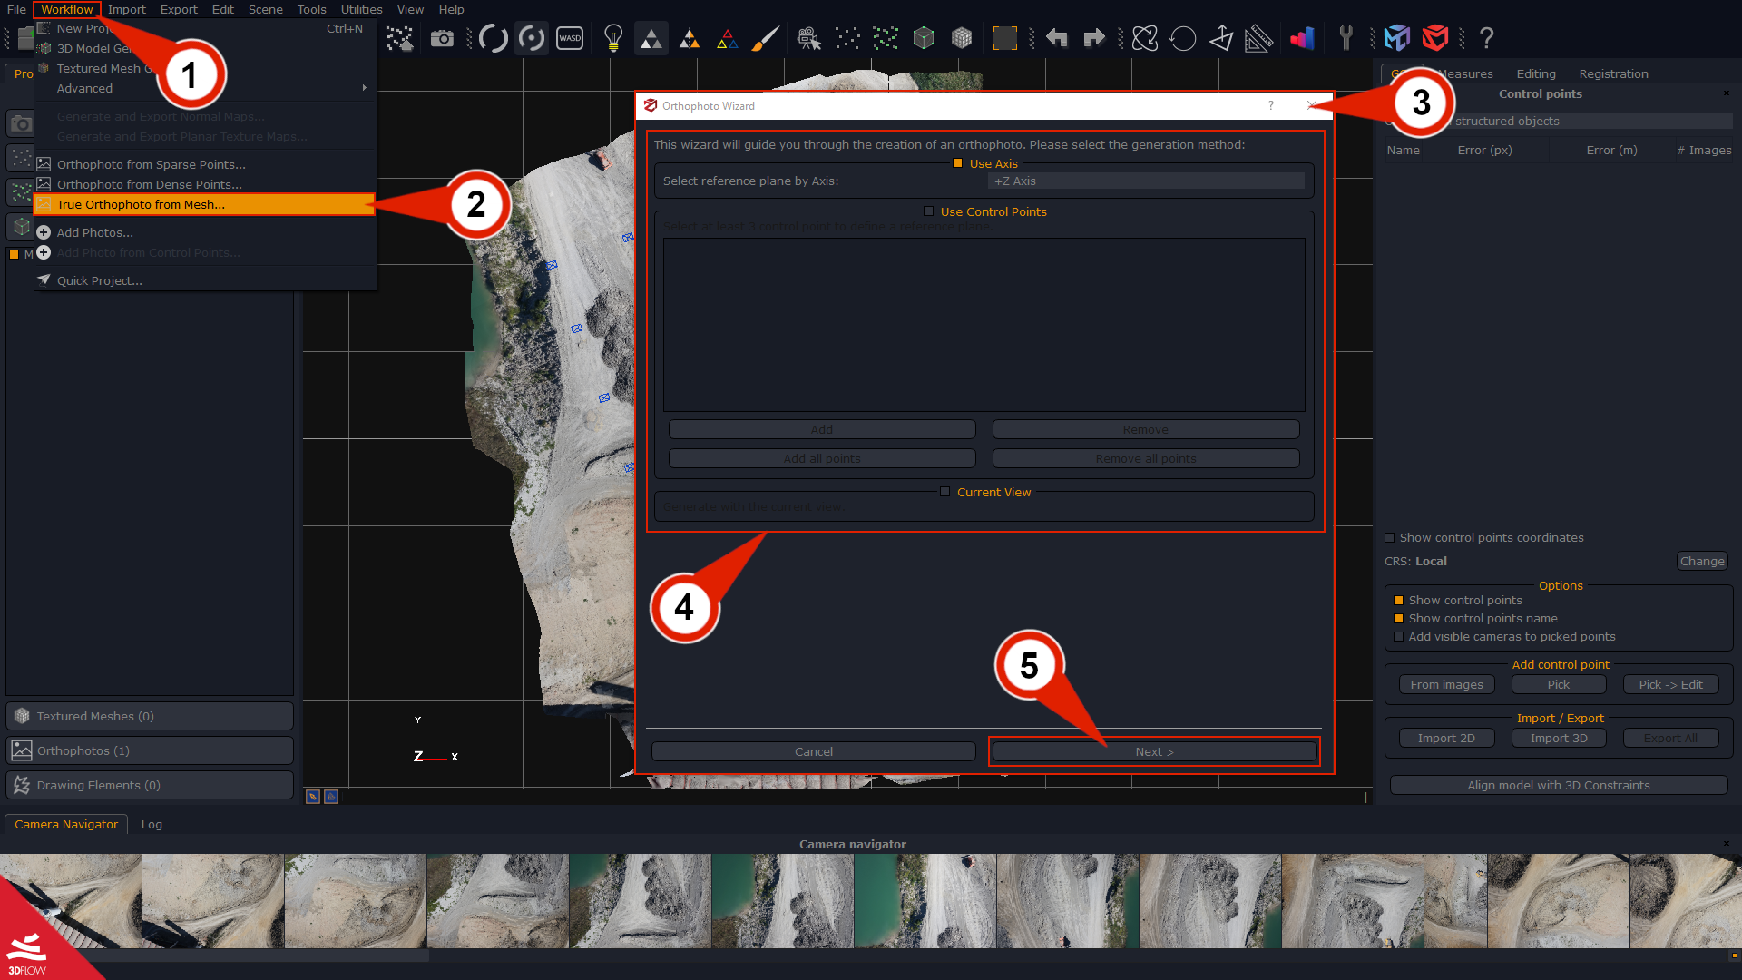Show mesh green cube icon

(924, 38)
